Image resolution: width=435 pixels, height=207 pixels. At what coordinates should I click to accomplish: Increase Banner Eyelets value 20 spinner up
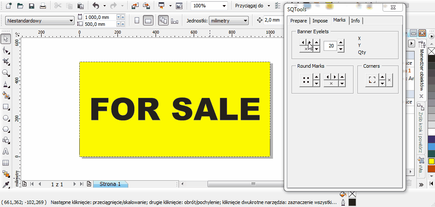tap(341, 43)
